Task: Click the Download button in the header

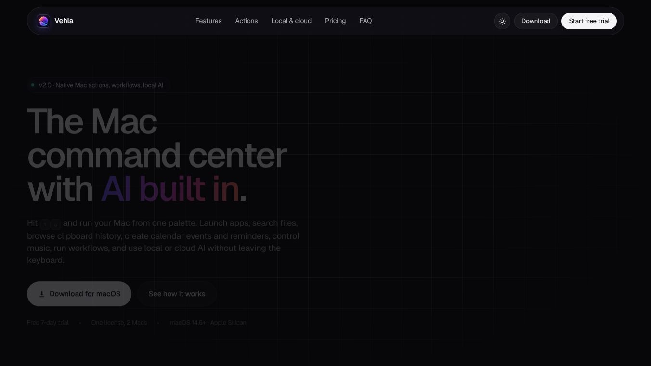Action: 536,21
